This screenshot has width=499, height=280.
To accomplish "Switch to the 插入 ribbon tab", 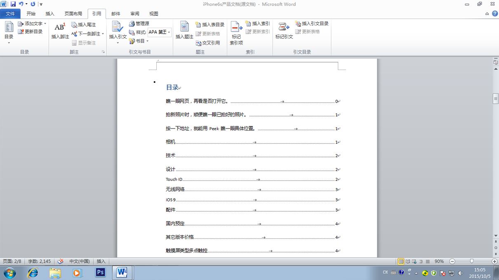I will [50, 14].
